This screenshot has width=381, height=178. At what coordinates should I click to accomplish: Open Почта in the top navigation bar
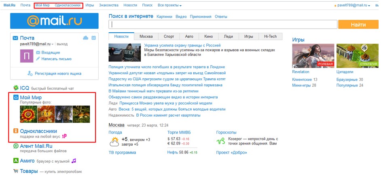(x=25, y=5)
